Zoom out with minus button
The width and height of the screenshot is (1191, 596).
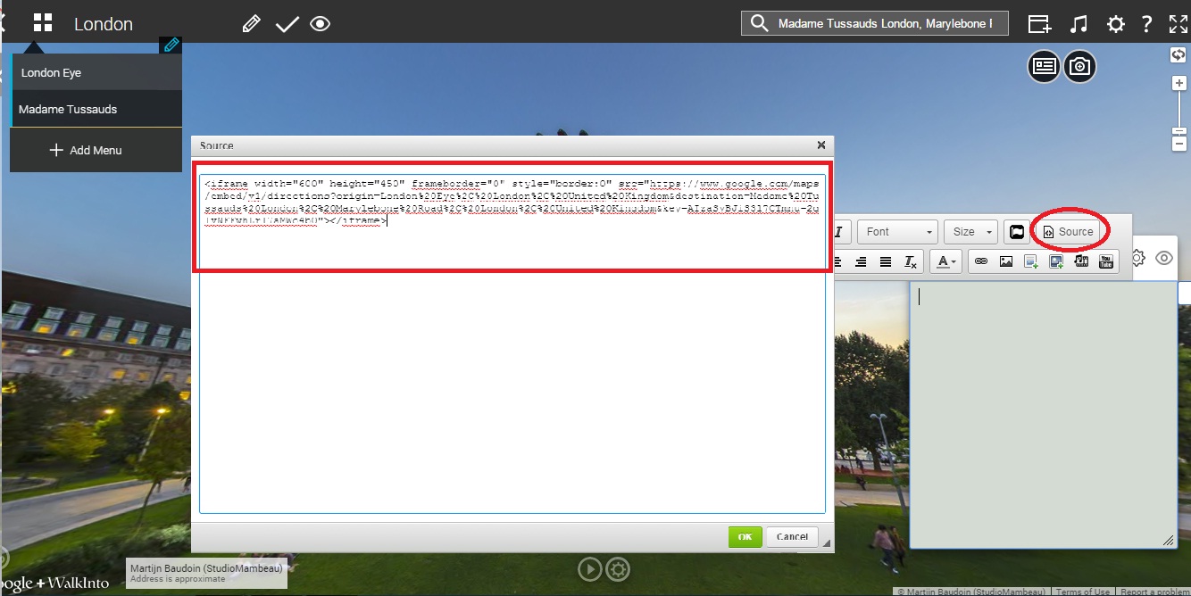(1179, 144)
